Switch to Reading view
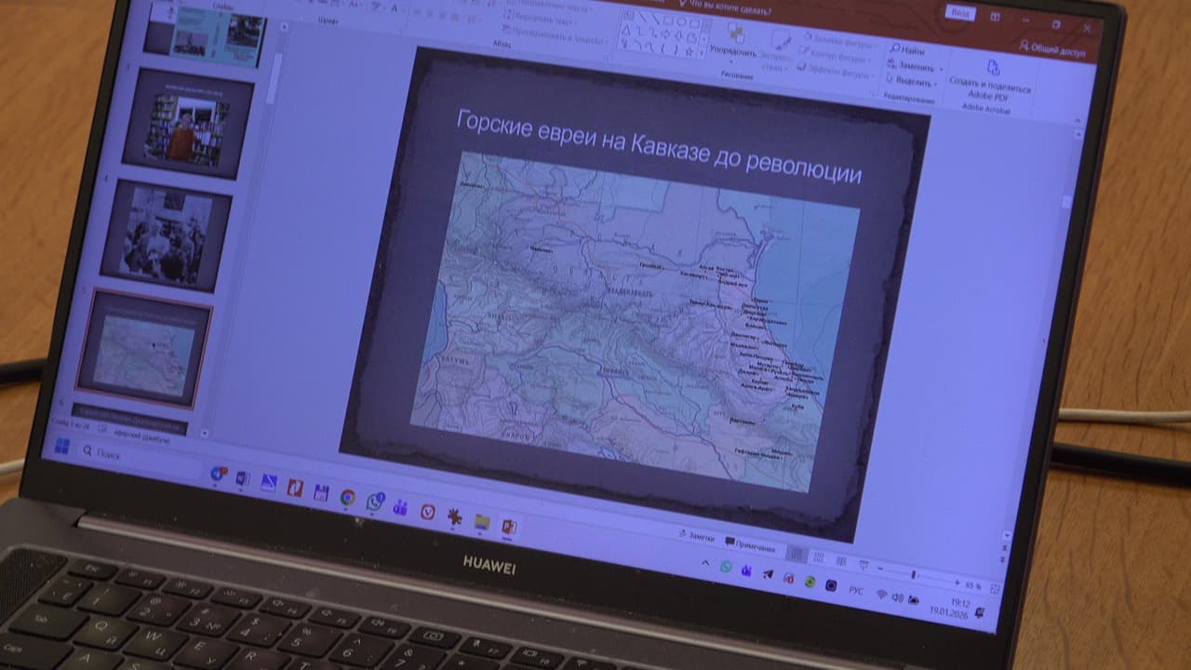1191x670 pixels. (x=841, y=561)
